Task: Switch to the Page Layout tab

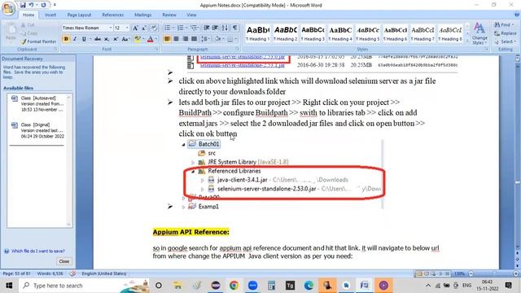Action: click(x=79, y=15)
